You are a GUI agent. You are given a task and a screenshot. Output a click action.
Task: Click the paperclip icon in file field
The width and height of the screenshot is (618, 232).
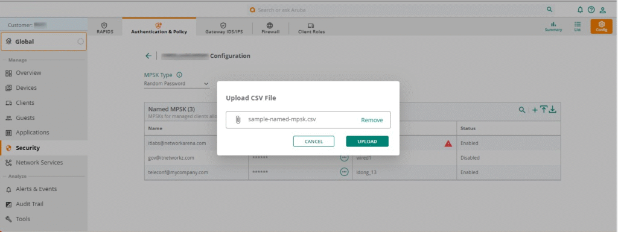click(238, 119)
